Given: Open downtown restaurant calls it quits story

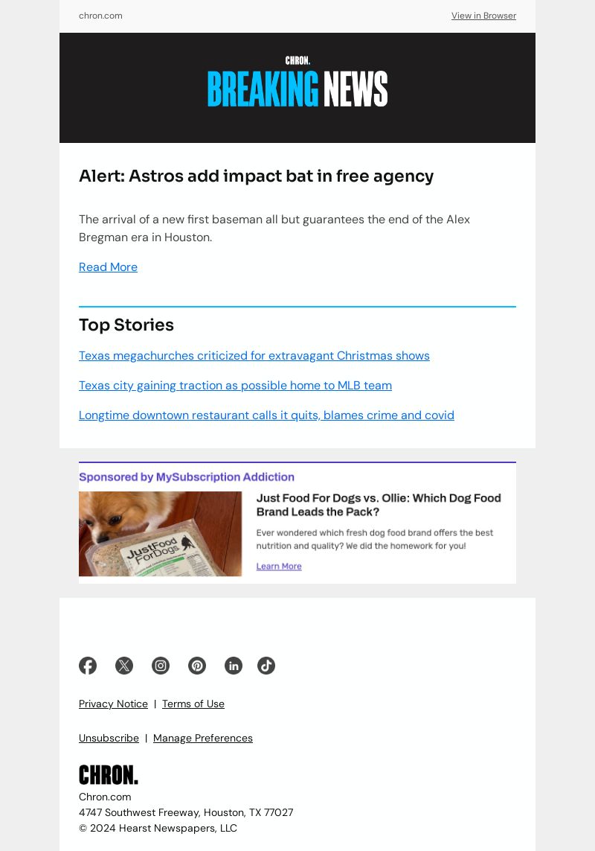Looking at the screenshot, I should [x=266, y=415].
